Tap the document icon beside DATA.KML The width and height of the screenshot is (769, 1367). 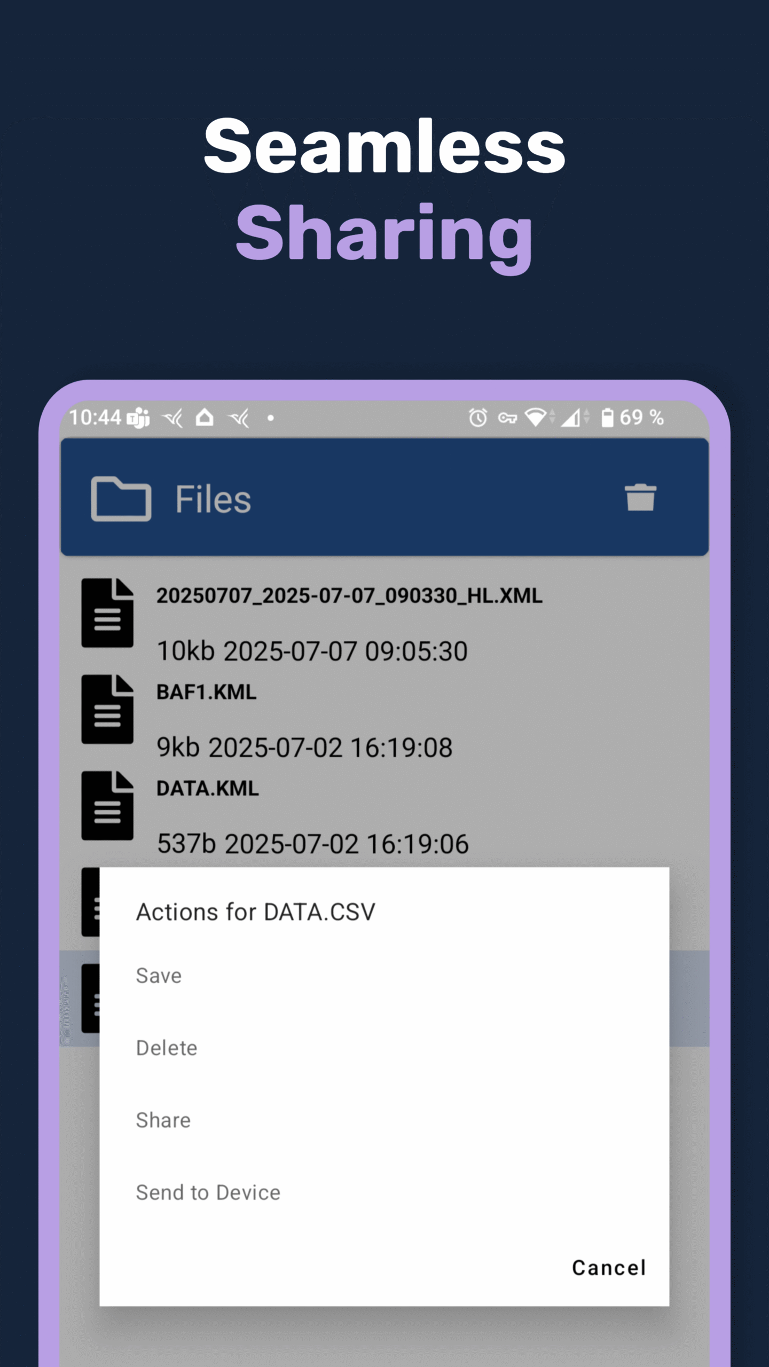coord(107,805)
